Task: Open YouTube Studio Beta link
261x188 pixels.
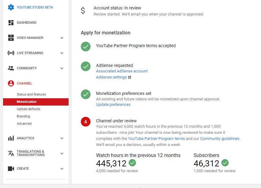Action: [35, 7]
